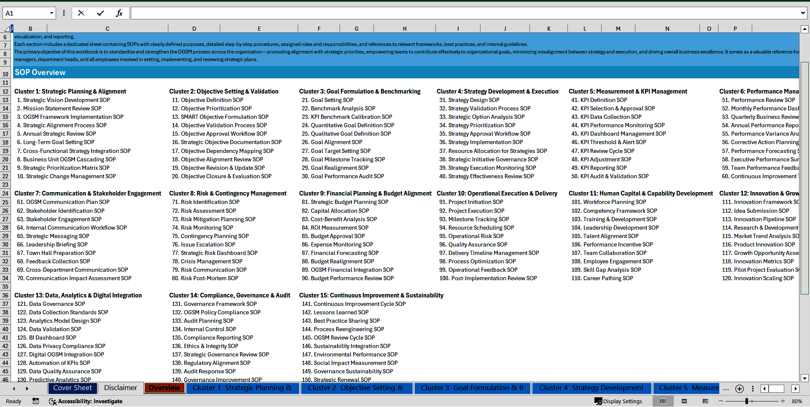Open the Name Box dropdown
The image size is (810, 407).
pyautogui.click(x=51, y=13)
